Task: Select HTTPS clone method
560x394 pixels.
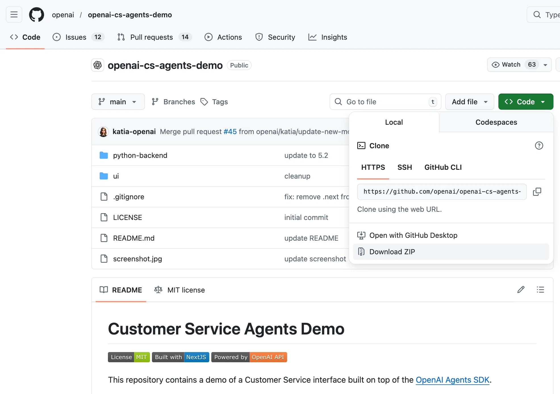Action: click(373, 167)
